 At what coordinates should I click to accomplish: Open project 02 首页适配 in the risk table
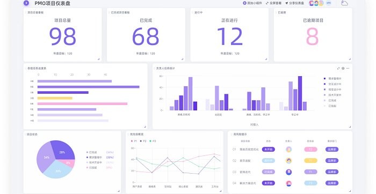coord(245,161)
